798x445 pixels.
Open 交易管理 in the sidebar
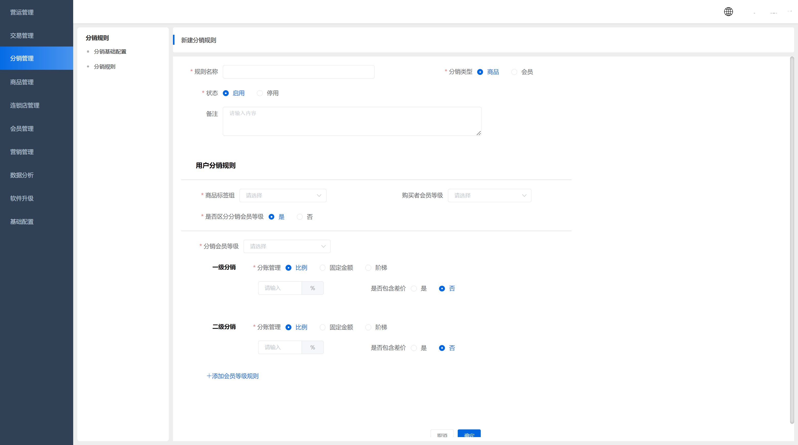37,35
